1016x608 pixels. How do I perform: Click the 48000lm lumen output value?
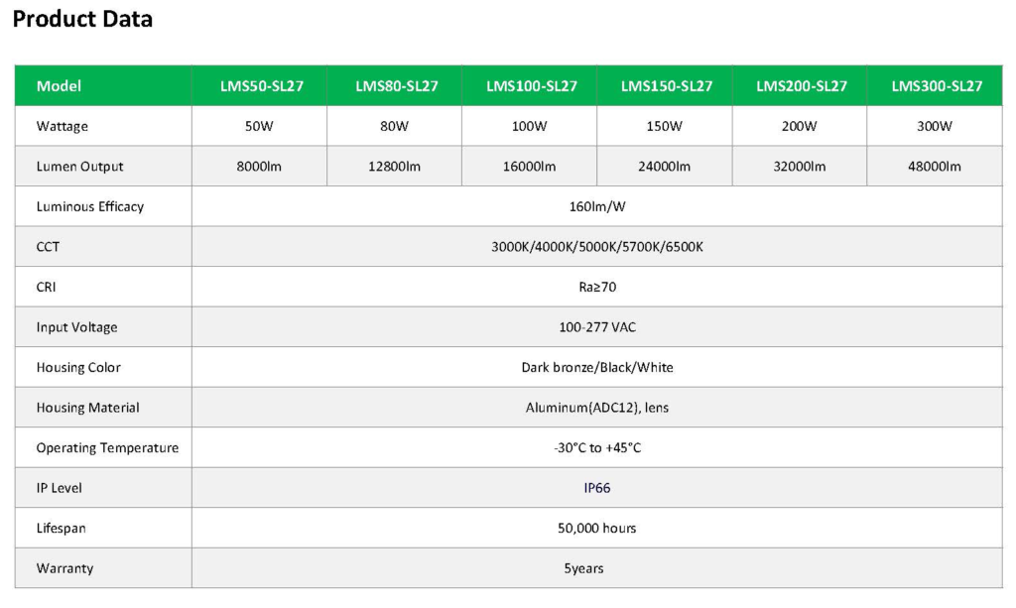(934, 167)
